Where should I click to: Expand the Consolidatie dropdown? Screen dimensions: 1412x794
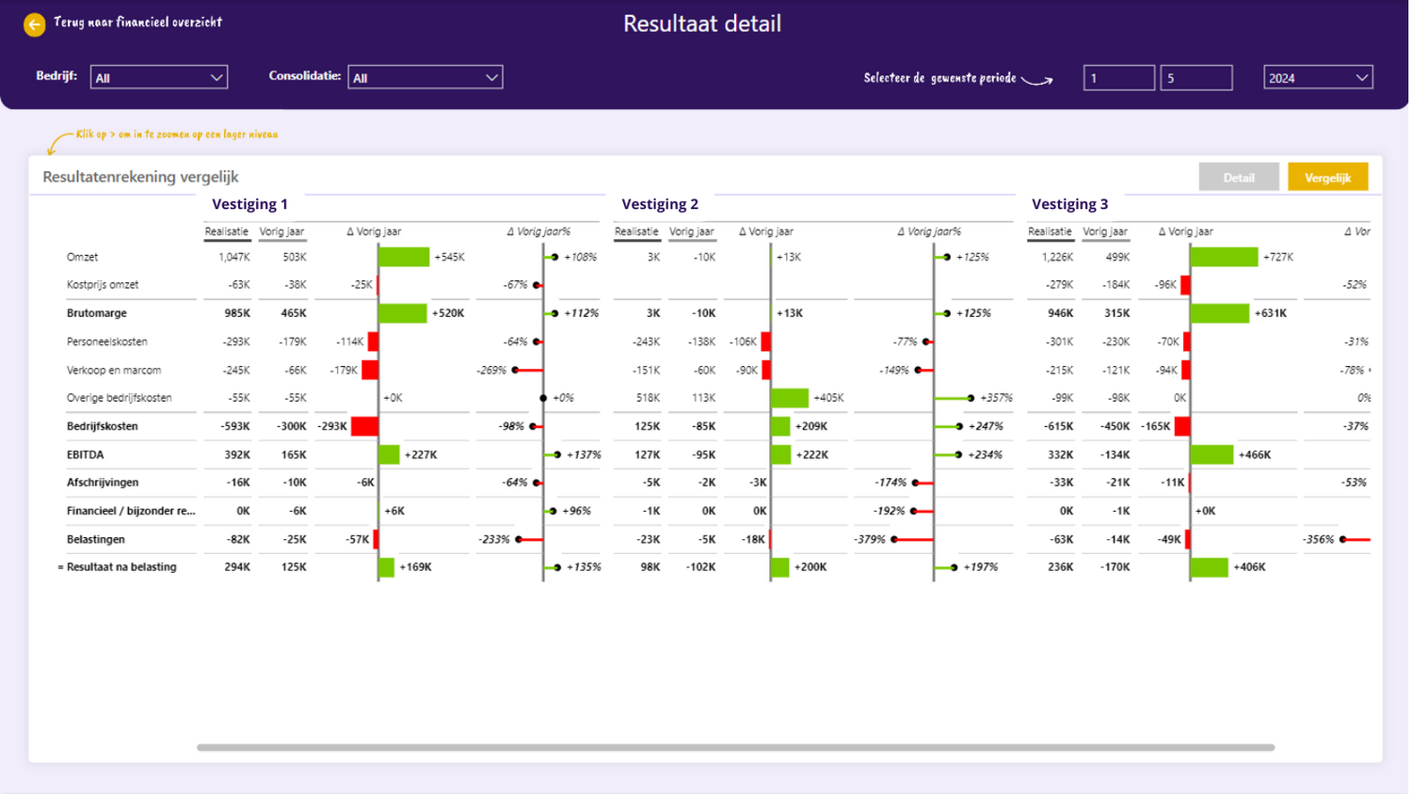click(425, 77)
